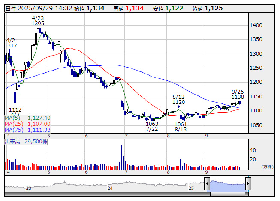Image resolution: width=280 pixels, height=201 pixels.
Task: Click the 4/23 high label 1395
Action: pyautogui.click(x=38, y=24)
